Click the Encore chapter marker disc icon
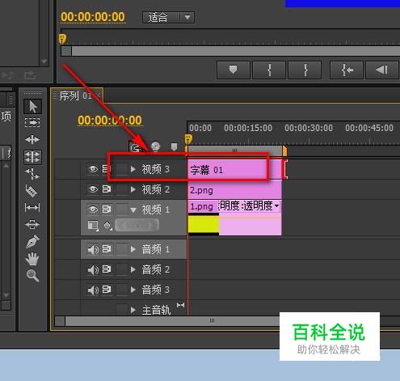Screen dimensions: 400x381 click(155, 146)
